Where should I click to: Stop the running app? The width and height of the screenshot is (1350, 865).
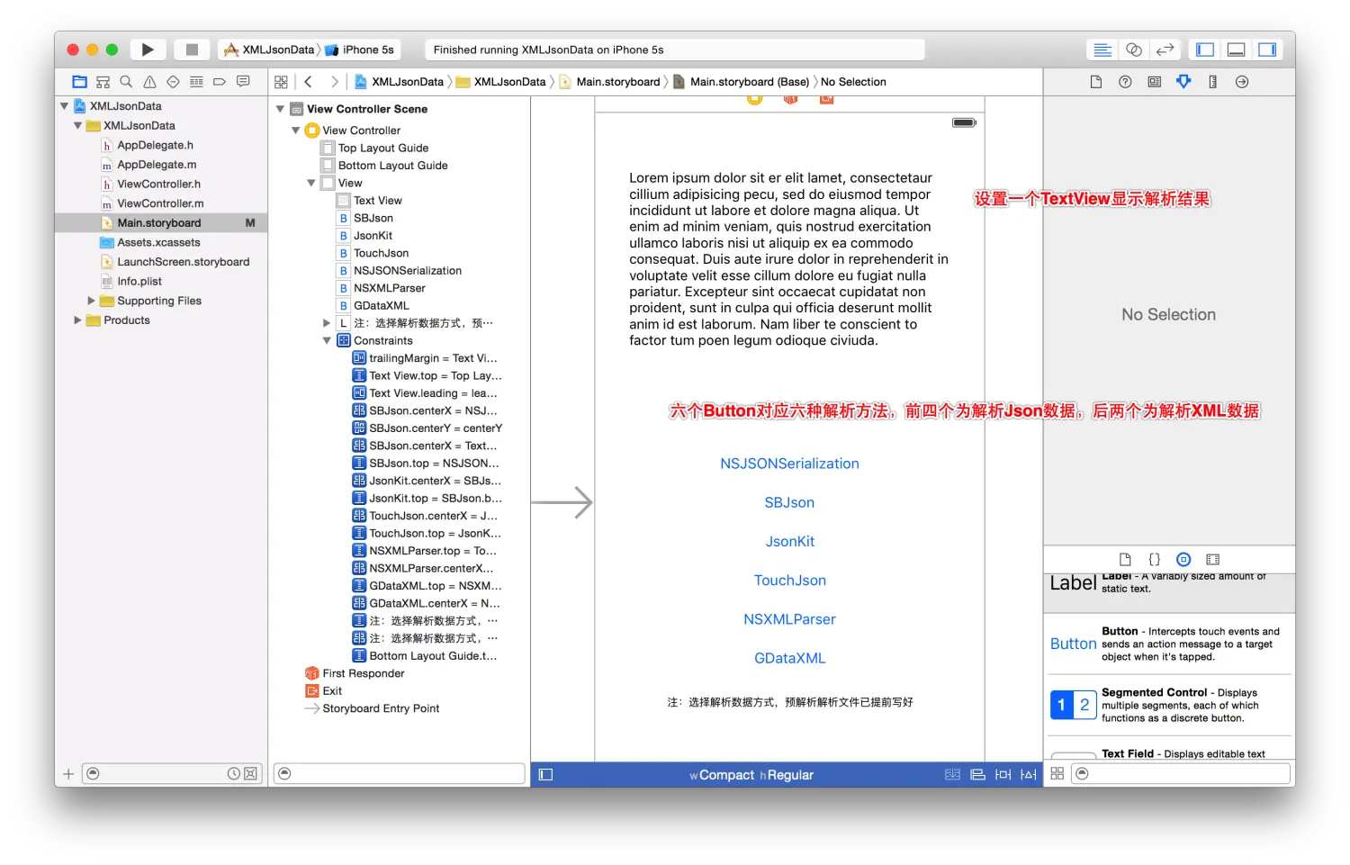point(192,50)
